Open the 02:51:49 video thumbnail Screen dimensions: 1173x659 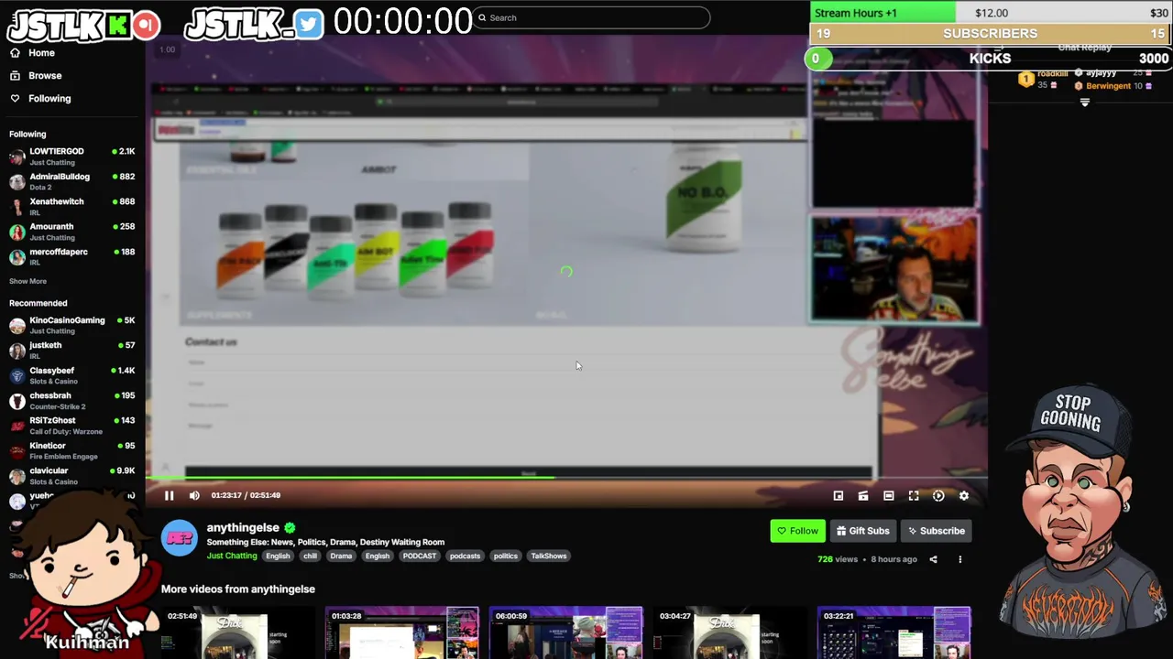[x=237, y=632]
